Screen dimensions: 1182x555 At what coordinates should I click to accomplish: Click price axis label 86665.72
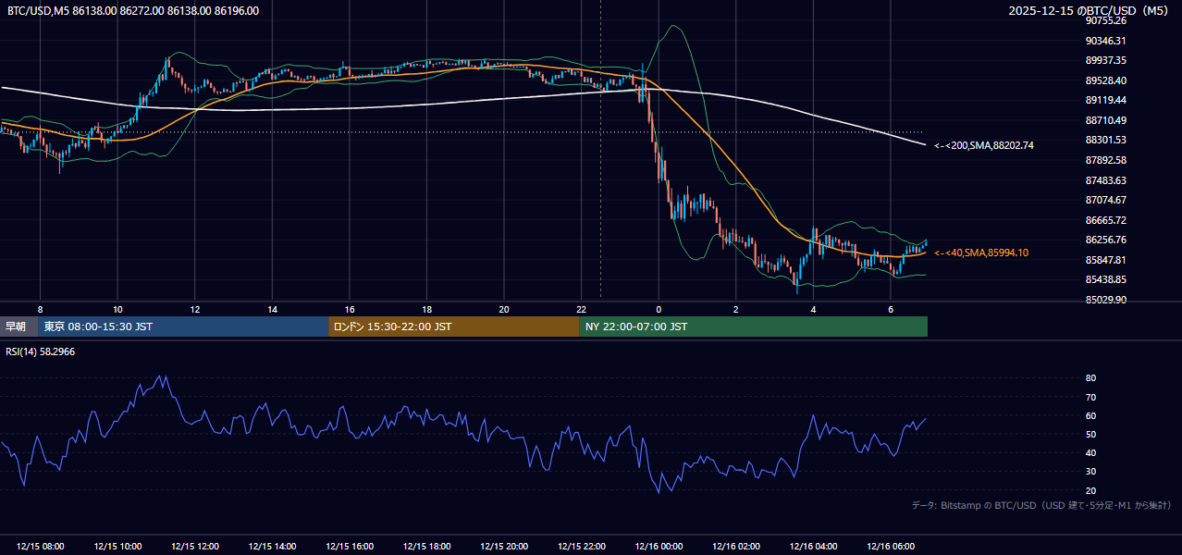[1106, 220]
